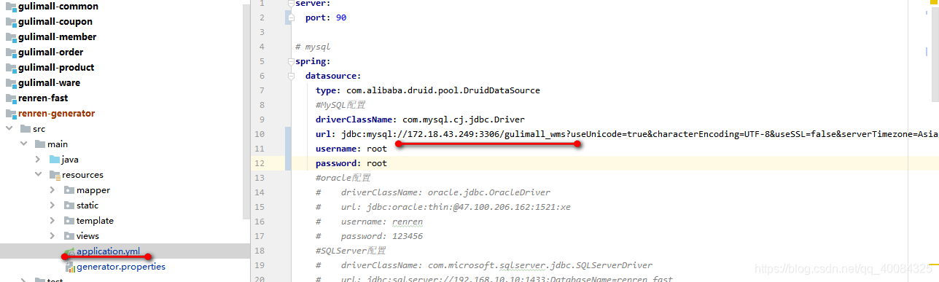This screenshot has width=939, height=282.
Task: Click the gulimall-product module folder icon
Action: (x=11, y=67)
